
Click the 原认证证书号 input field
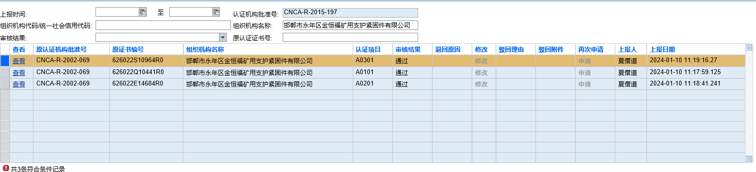tap(350, 38)
